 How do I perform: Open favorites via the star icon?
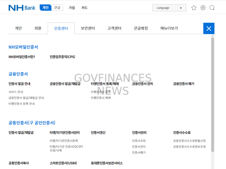click(x=194, y=8)
